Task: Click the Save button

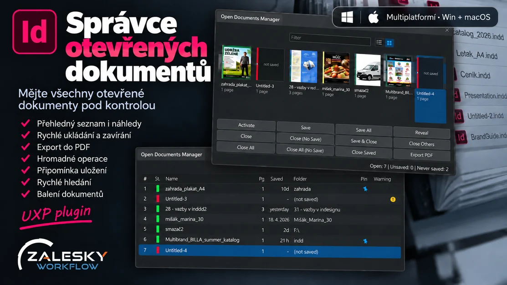Action: click(306, 127)
